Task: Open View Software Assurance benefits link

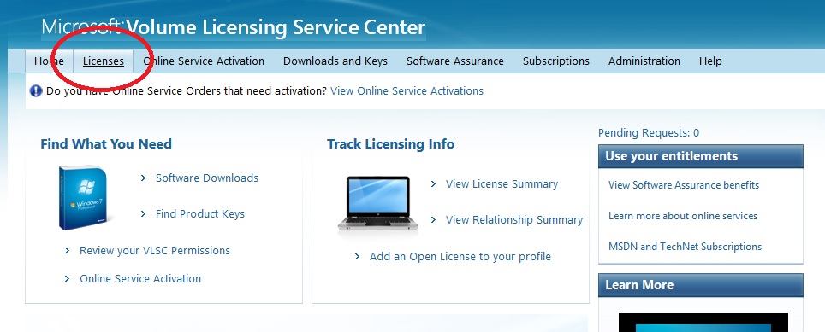Action: pos(684,185)
